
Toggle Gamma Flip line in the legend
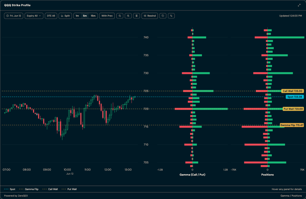[x=29, y=189]
